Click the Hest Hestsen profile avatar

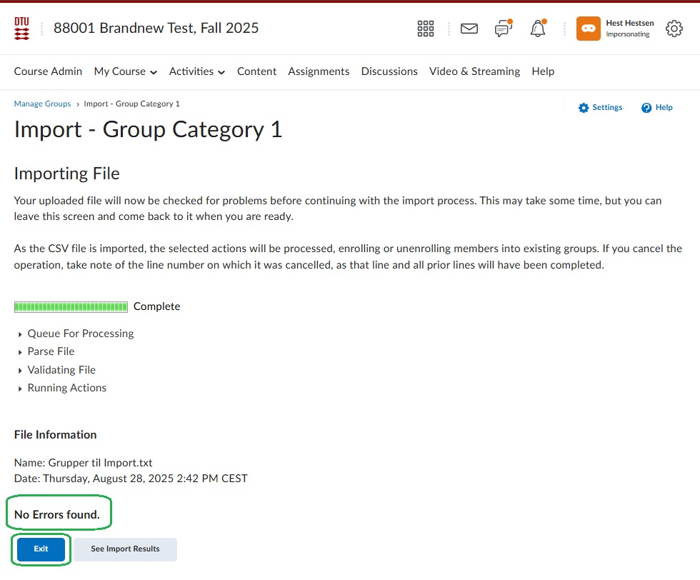point(588,29)
